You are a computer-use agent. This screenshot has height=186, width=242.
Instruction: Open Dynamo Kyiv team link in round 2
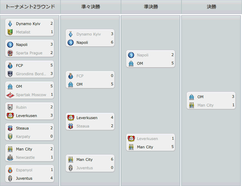click(x=28, y=23)
